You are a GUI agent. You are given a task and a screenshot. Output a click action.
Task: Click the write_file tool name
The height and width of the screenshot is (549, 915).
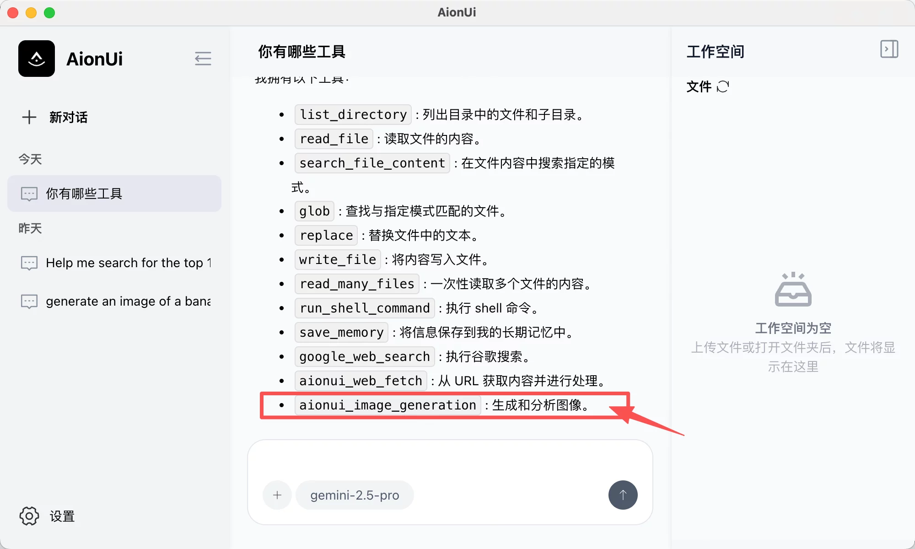(338, 259)
